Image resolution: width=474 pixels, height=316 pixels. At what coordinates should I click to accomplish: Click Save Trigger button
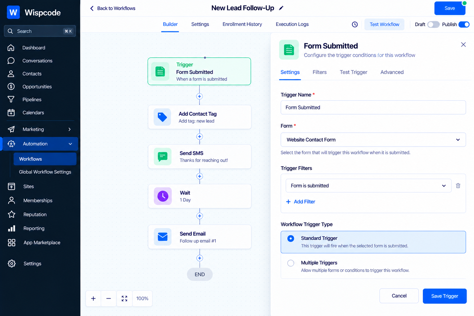(444, 296)
